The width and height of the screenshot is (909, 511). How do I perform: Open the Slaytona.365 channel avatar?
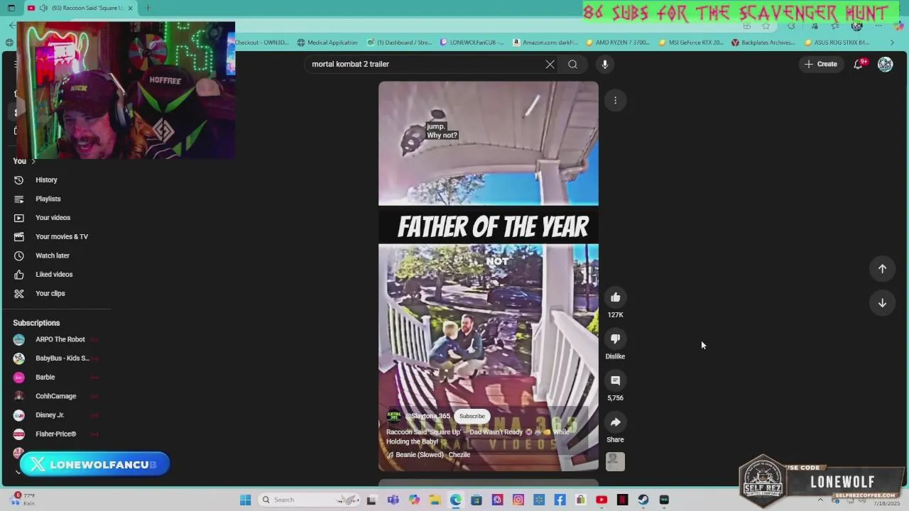coord(393,416)
